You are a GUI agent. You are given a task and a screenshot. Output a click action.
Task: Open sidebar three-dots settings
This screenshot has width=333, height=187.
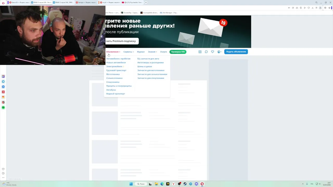[3, 177]
